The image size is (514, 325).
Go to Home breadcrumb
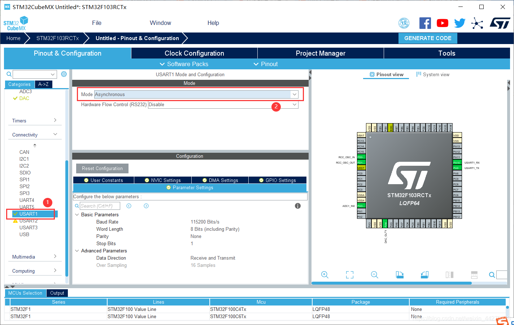13,38
